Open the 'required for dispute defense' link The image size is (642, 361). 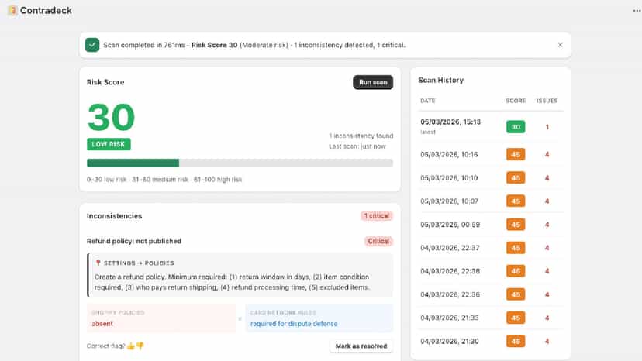click(x=294, y=324)
